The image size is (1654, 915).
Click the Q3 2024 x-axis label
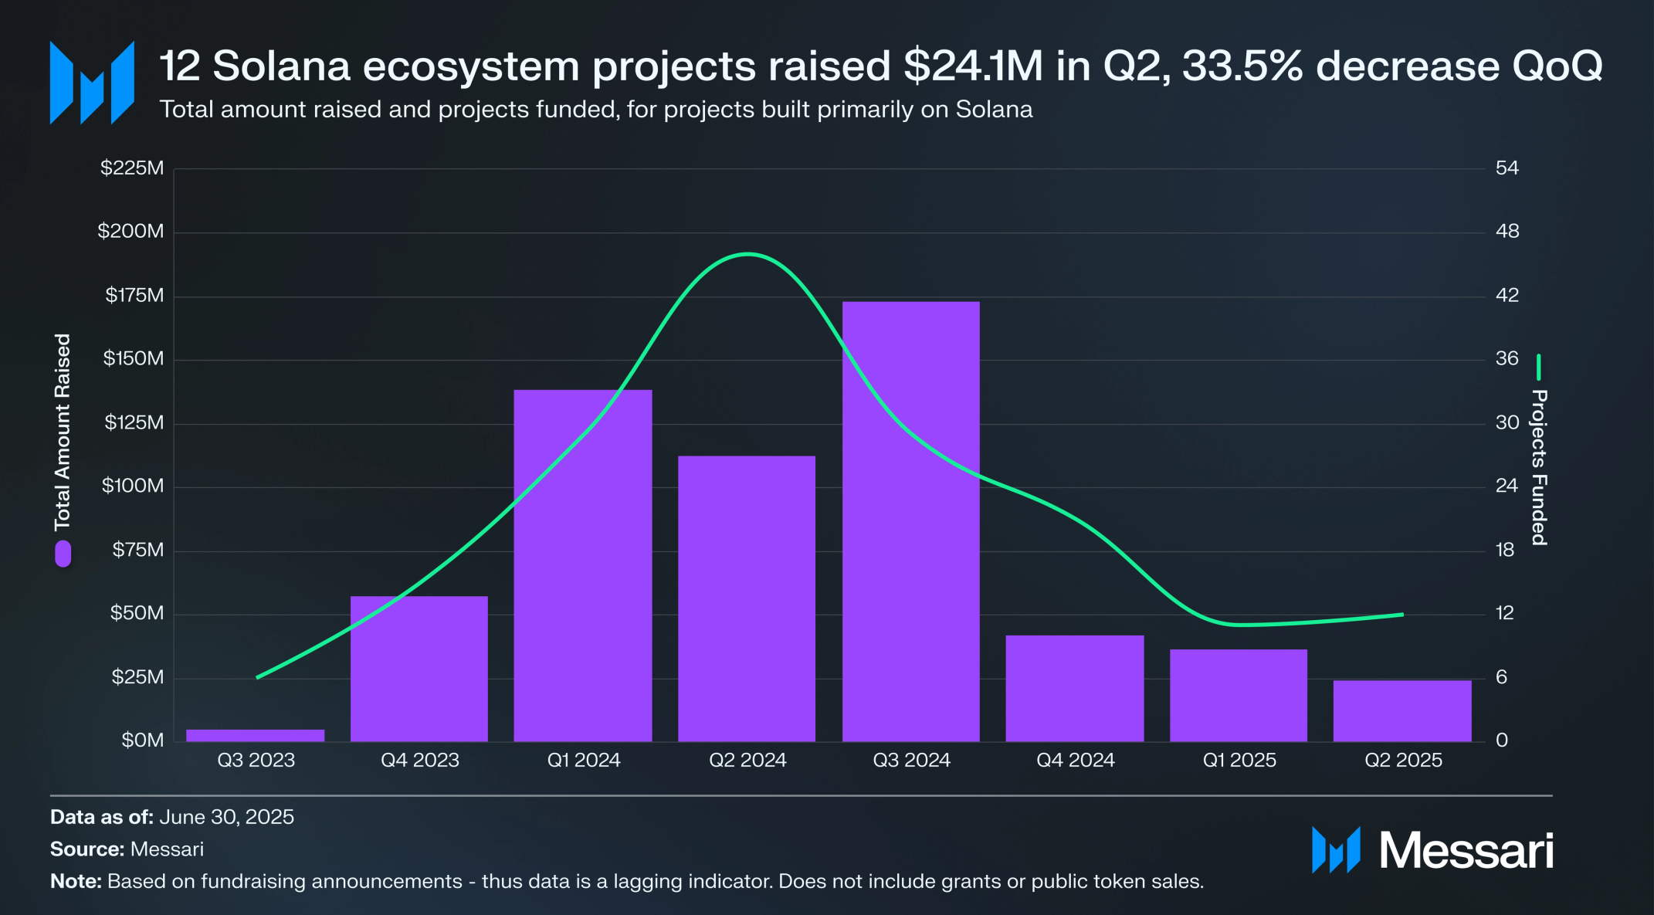[x=911, y=761]
